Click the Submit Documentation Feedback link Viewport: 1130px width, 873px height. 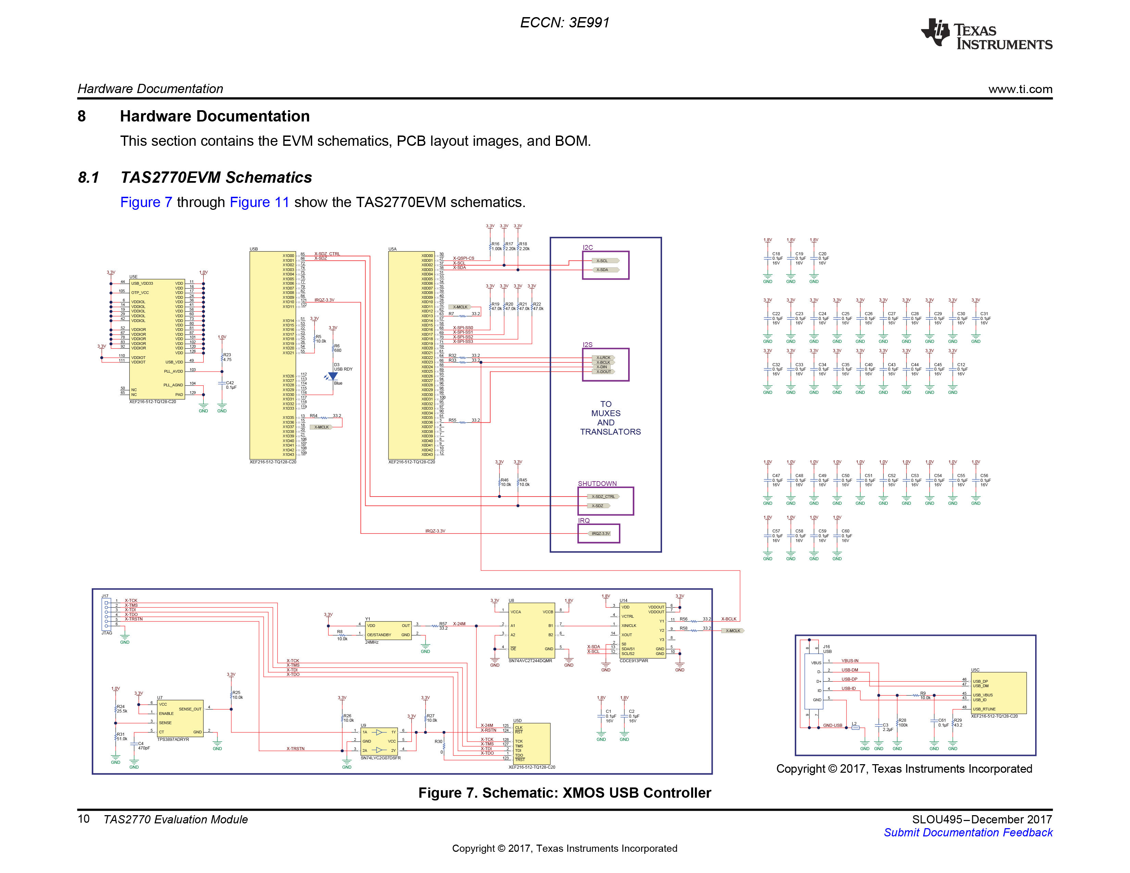click(x=967, y=832)
